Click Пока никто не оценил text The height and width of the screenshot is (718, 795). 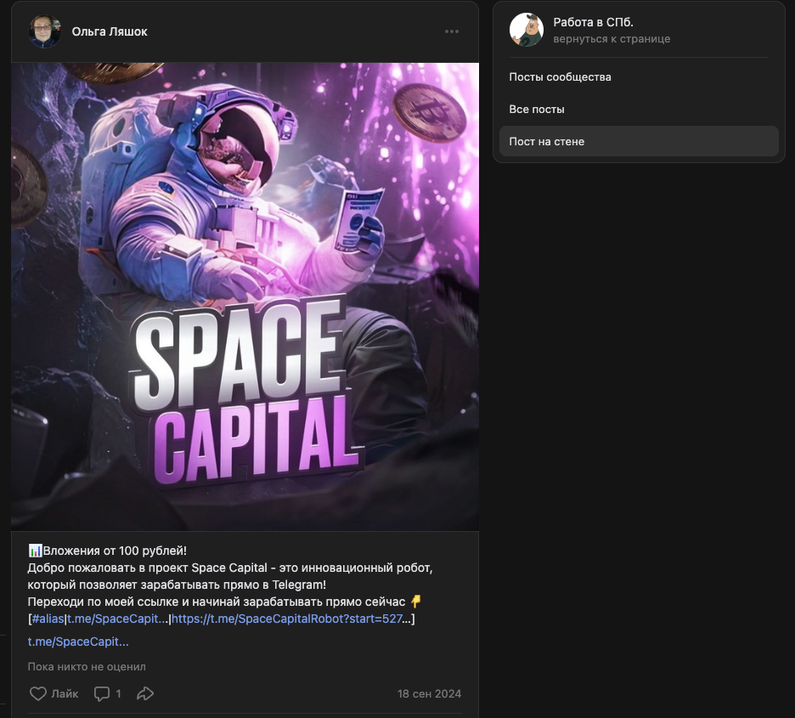(x=87, y=667)
